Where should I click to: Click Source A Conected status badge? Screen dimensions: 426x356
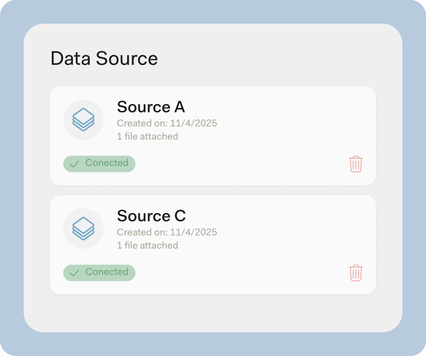click(x=99, y=164)
